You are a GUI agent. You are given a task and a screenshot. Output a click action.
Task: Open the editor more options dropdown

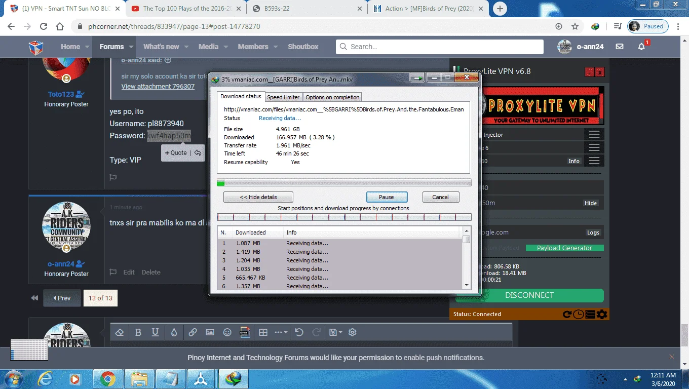pyautogui.click(x=281, y=332)
